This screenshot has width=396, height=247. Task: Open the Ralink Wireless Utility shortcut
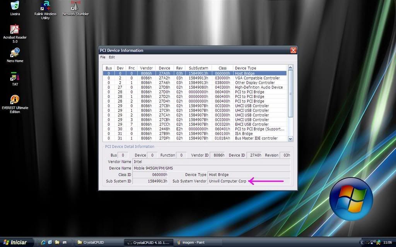click(x=45, y=6)
